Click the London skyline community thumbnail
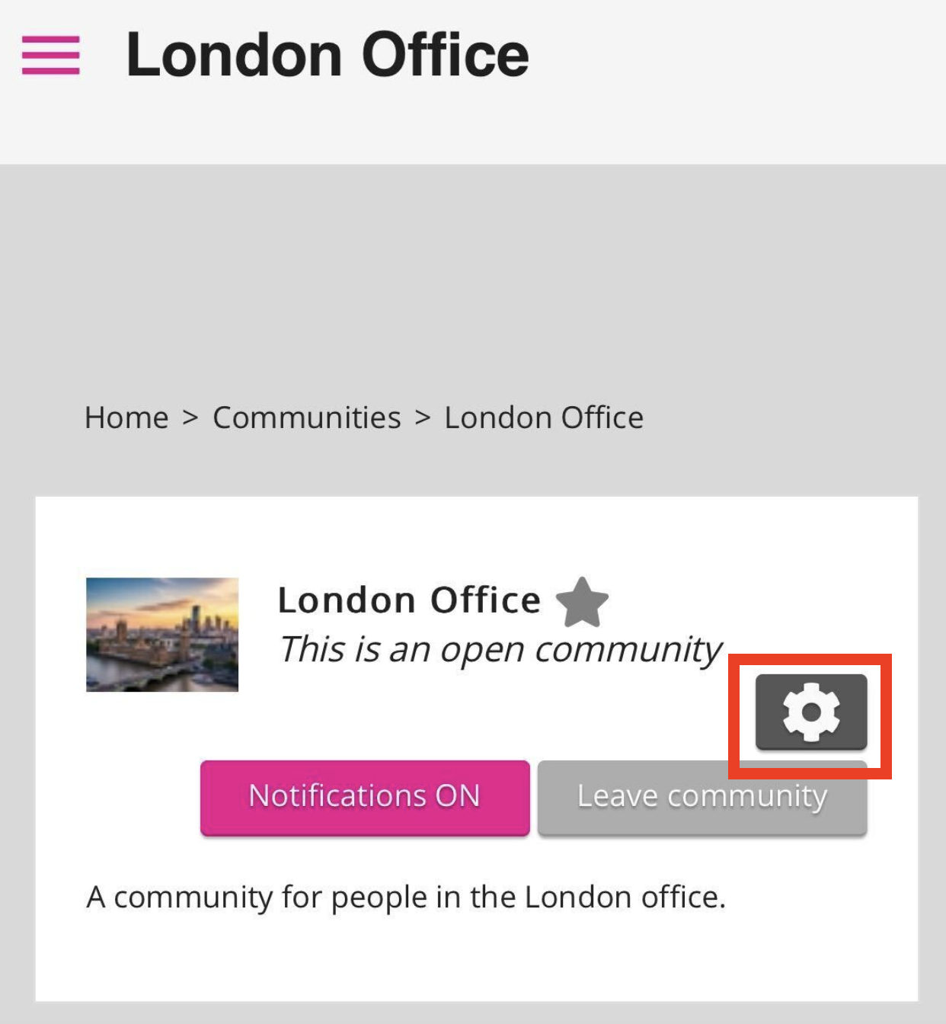The width and height of the screenshot is (946, 1024). (162, 635)
